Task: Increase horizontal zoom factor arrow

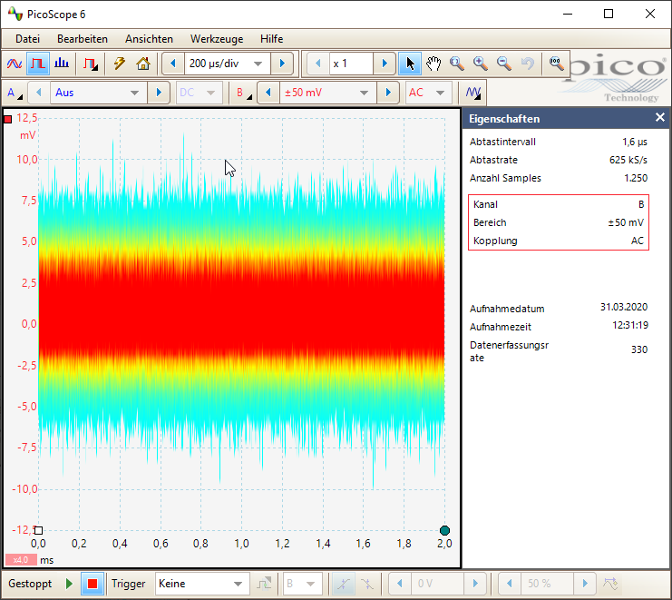Action: (385, 64)
